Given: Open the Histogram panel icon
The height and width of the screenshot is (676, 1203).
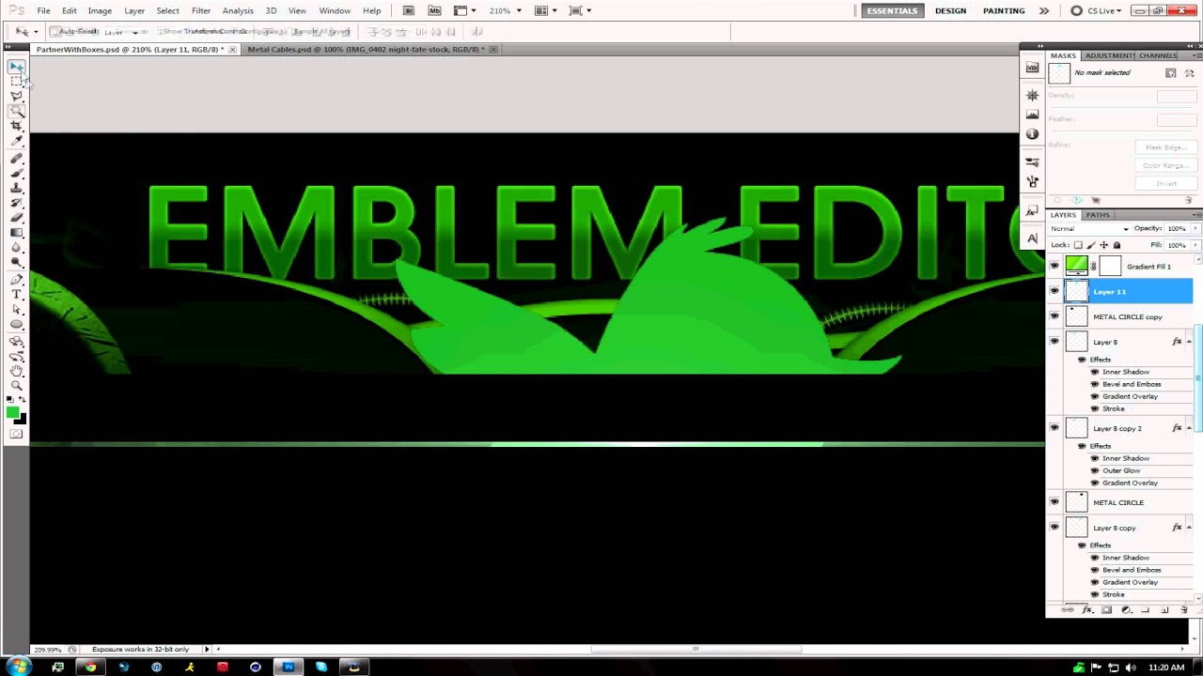Looking at the screenshot, I should pos(1032,115).
